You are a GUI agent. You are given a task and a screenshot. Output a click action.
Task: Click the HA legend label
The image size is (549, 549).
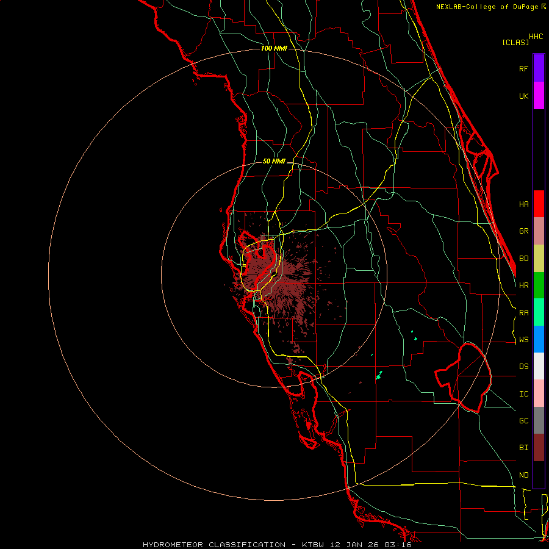(x=524, y=204)
